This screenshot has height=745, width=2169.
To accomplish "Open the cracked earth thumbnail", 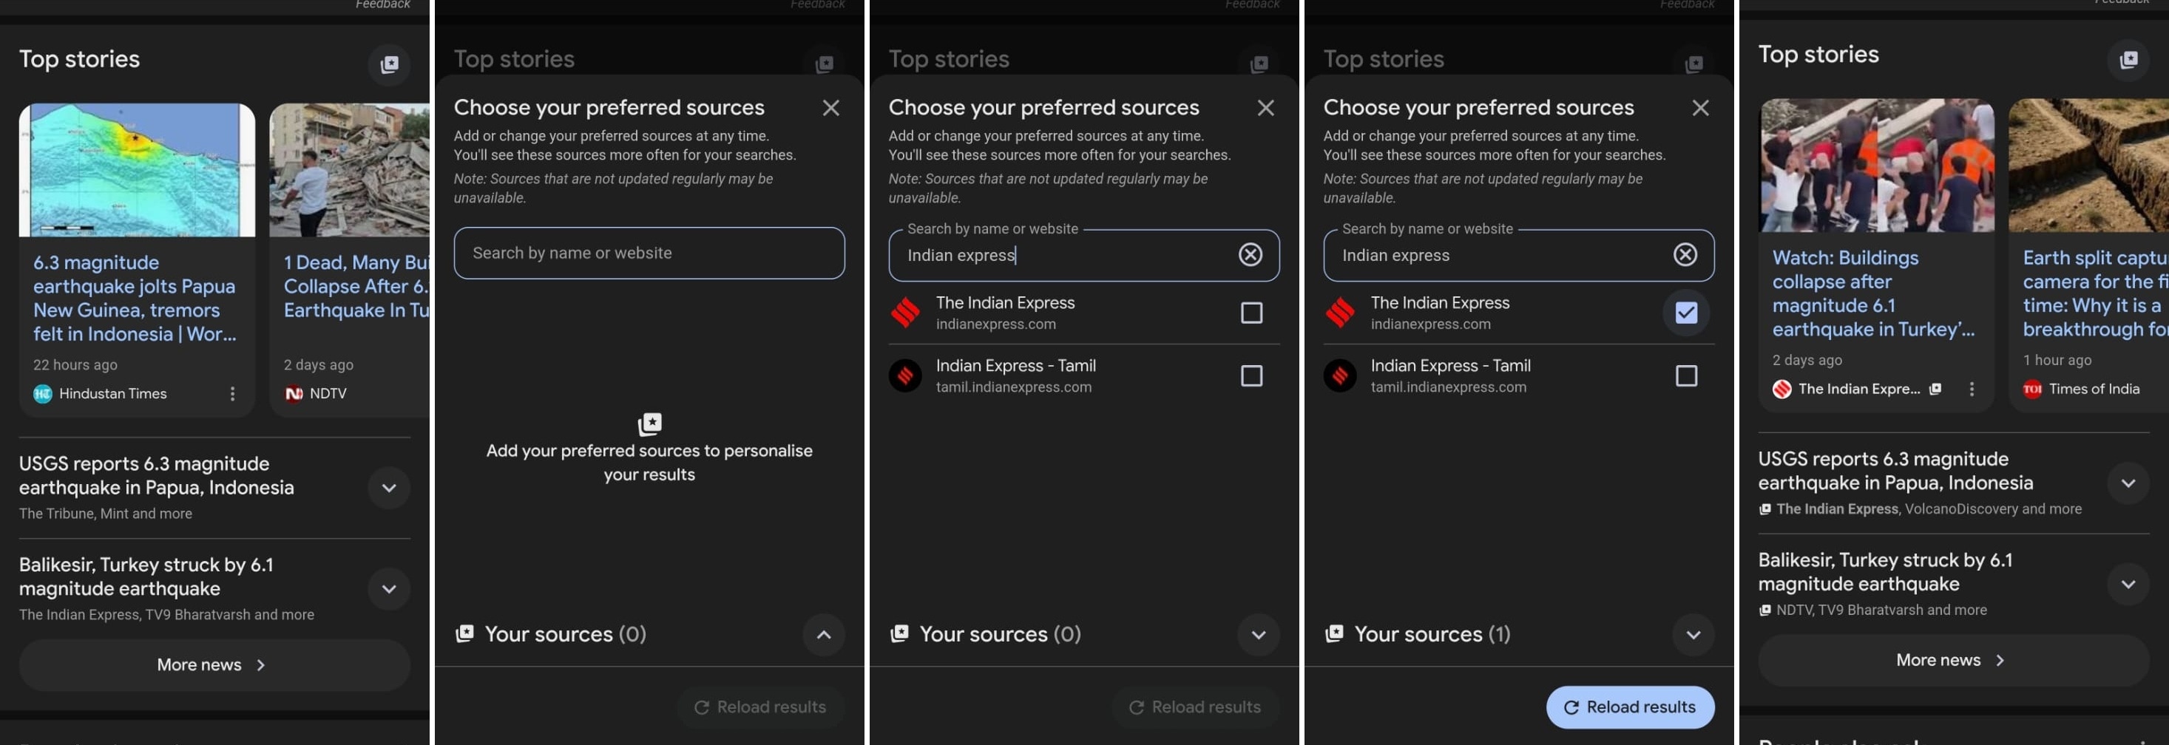I will pyautogui.click(x=2088, y=165).
